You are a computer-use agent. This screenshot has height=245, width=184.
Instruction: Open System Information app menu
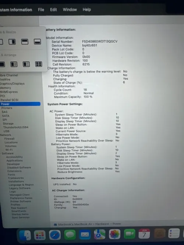point(16,10)
